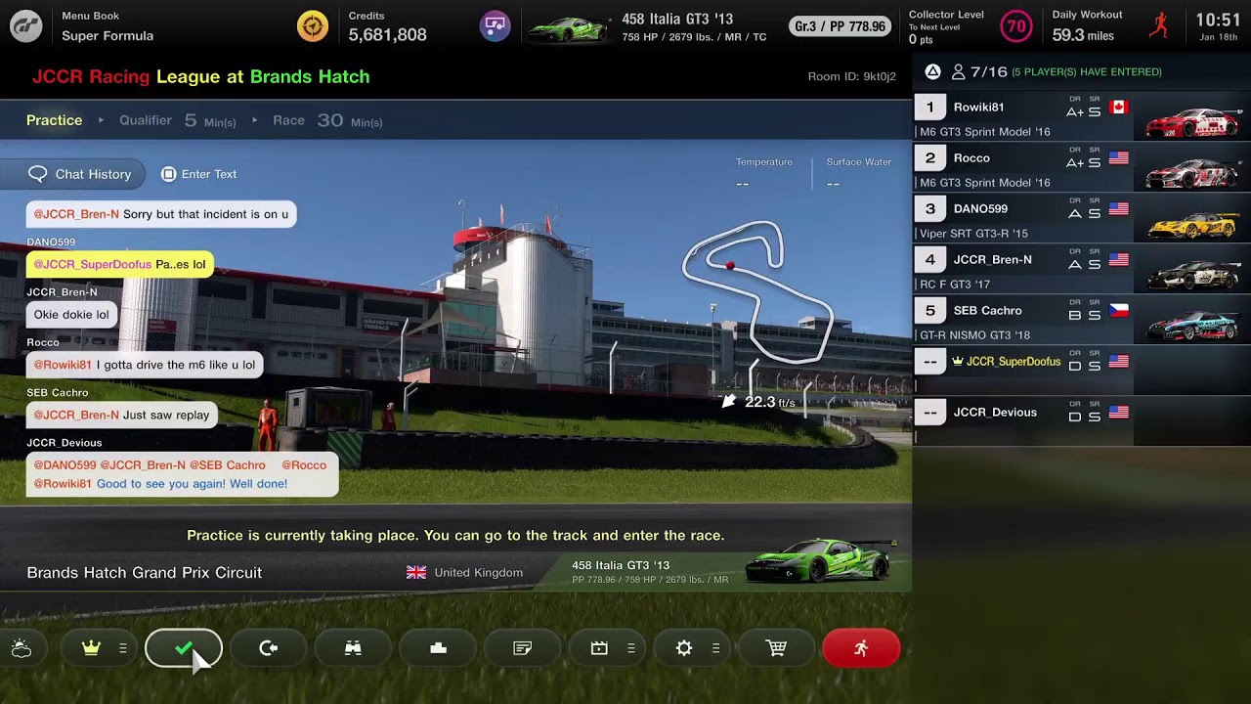Open the room notes list icon
Screen dimensions: 1251x704
523,648
